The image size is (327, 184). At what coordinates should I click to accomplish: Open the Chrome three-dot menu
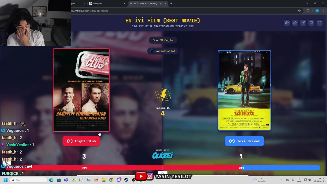click(323, 11)
